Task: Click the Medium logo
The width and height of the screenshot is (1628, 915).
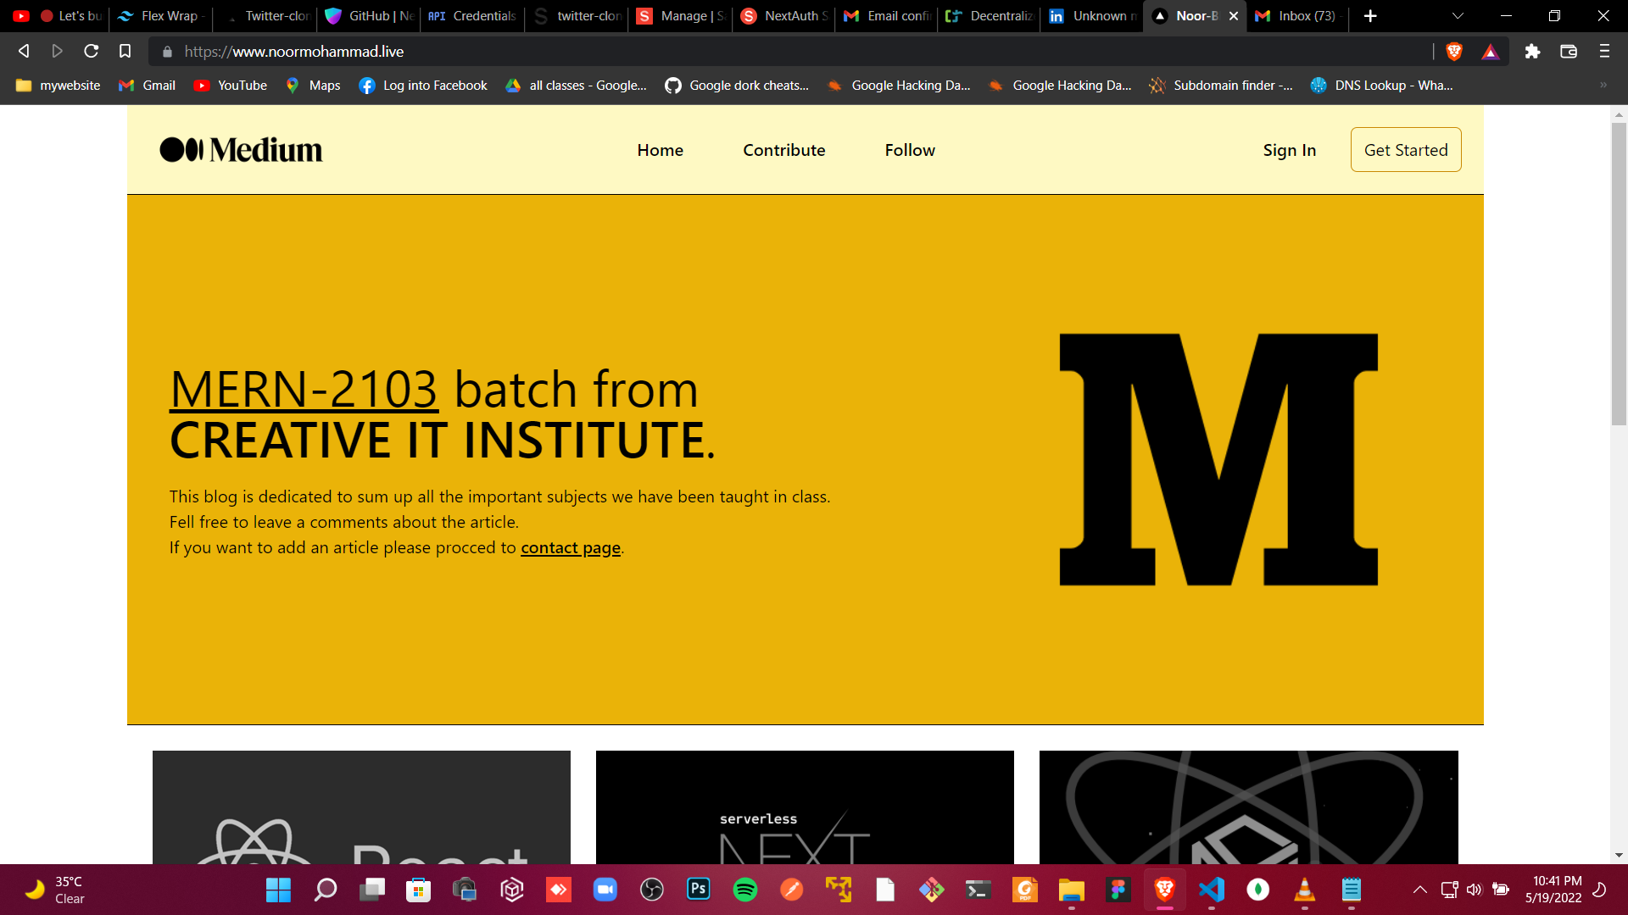Action: click(x=241, y=150)
